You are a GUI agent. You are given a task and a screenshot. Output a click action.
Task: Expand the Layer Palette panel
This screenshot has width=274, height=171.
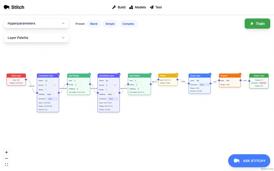click(36, 38)
